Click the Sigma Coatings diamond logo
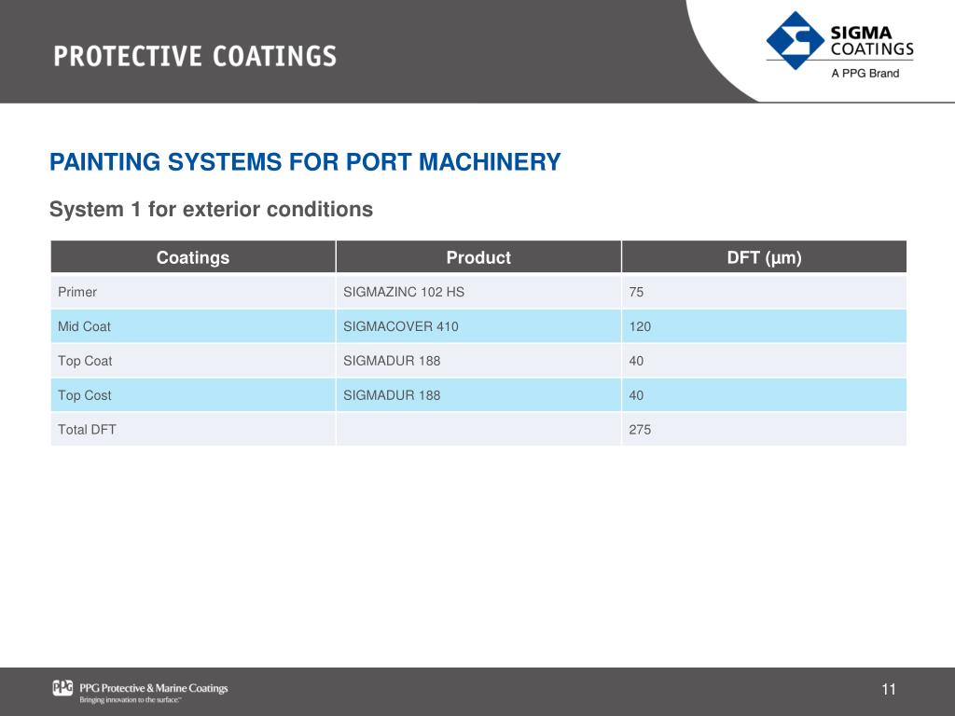 [796, 40]
